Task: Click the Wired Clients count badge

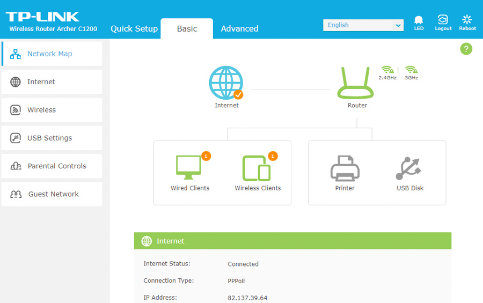Action: [x=206, y=156]
